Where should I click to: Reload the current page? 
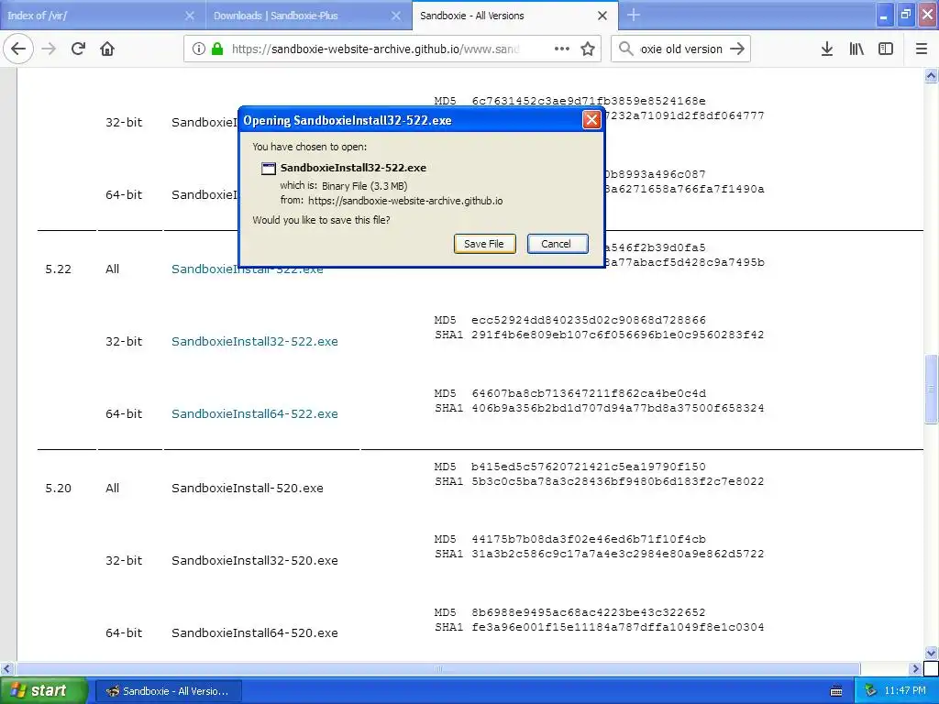(x=78, y=49)
